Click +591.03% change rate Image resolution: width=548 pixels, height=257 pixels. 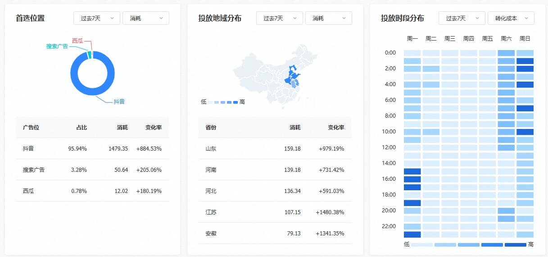332,191
